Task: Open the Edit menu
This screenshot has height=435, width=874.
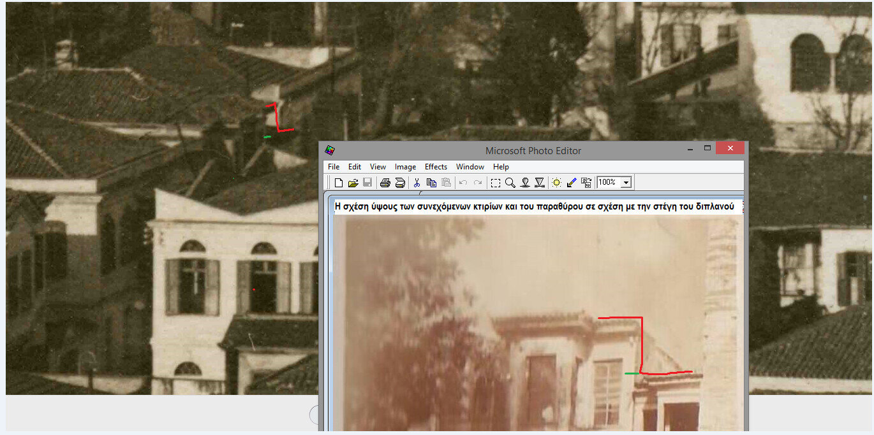Action: [355, 167]
